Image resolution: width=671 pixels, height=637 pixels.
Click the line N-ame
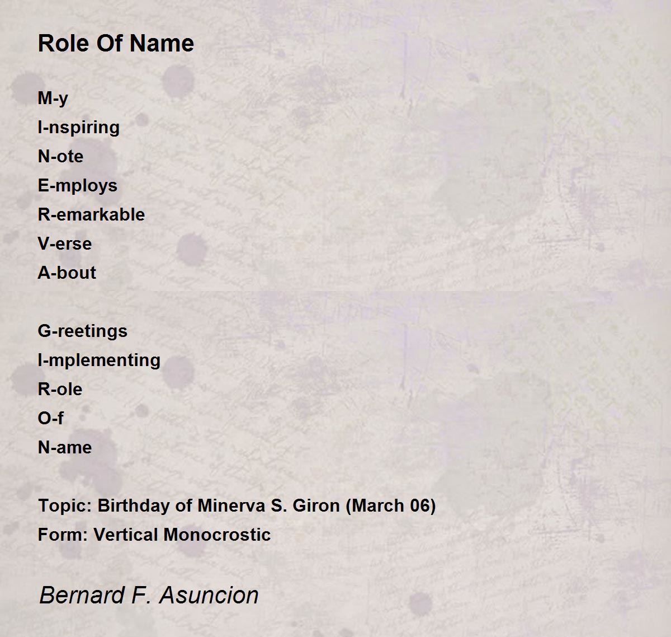(65, 447)
